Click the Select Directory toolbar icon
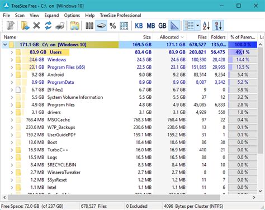 (11, 26)
